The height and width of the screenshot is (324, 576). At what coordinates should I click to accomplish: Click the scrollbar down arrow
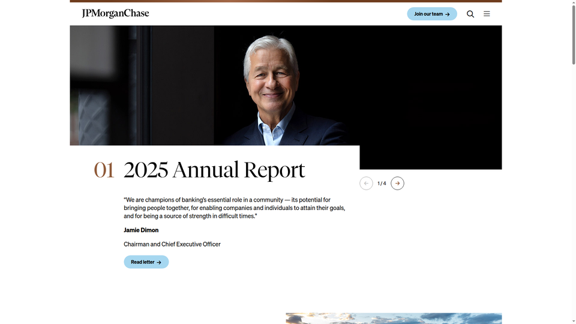click(574, 322)
